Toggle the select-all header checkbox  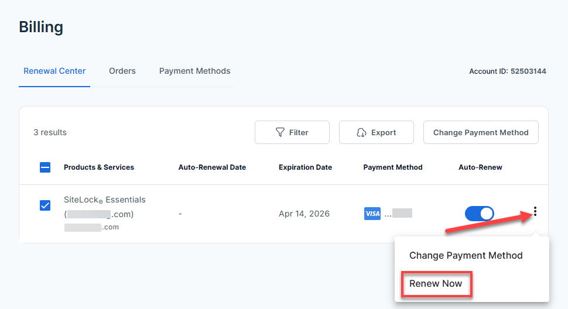[x=45, y=167]
